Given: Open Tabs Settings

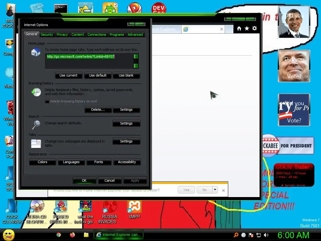Looking at the screenshot, I should pos(126,141).
